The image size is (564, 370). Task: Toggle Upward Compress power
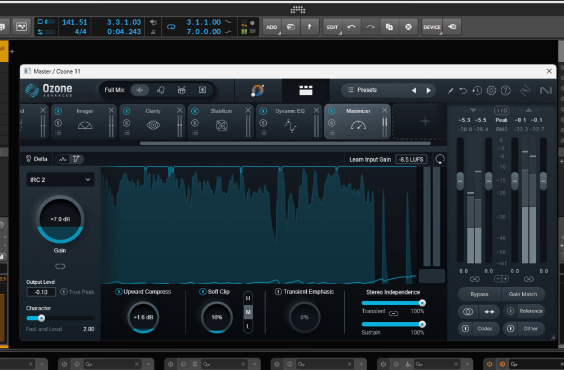click(x=118, y=291)
